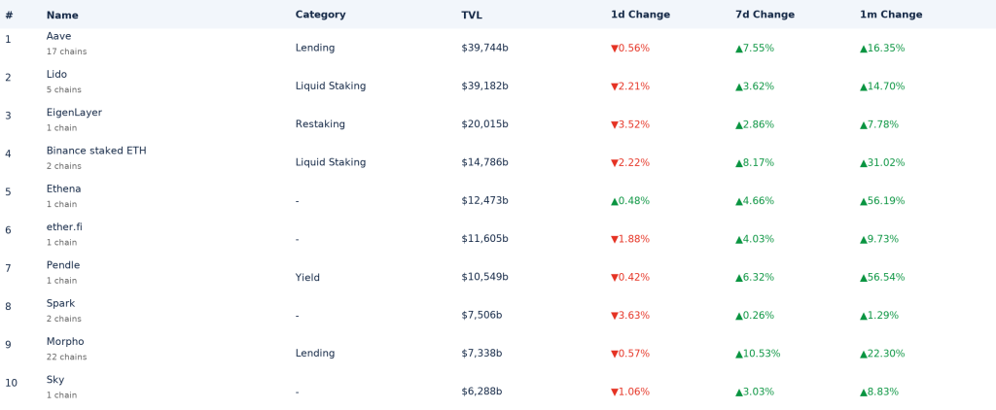Image resolution: width=996 pixels, height=410 pixels.
Task: Click the Name column header
Action: coord(62,16)
